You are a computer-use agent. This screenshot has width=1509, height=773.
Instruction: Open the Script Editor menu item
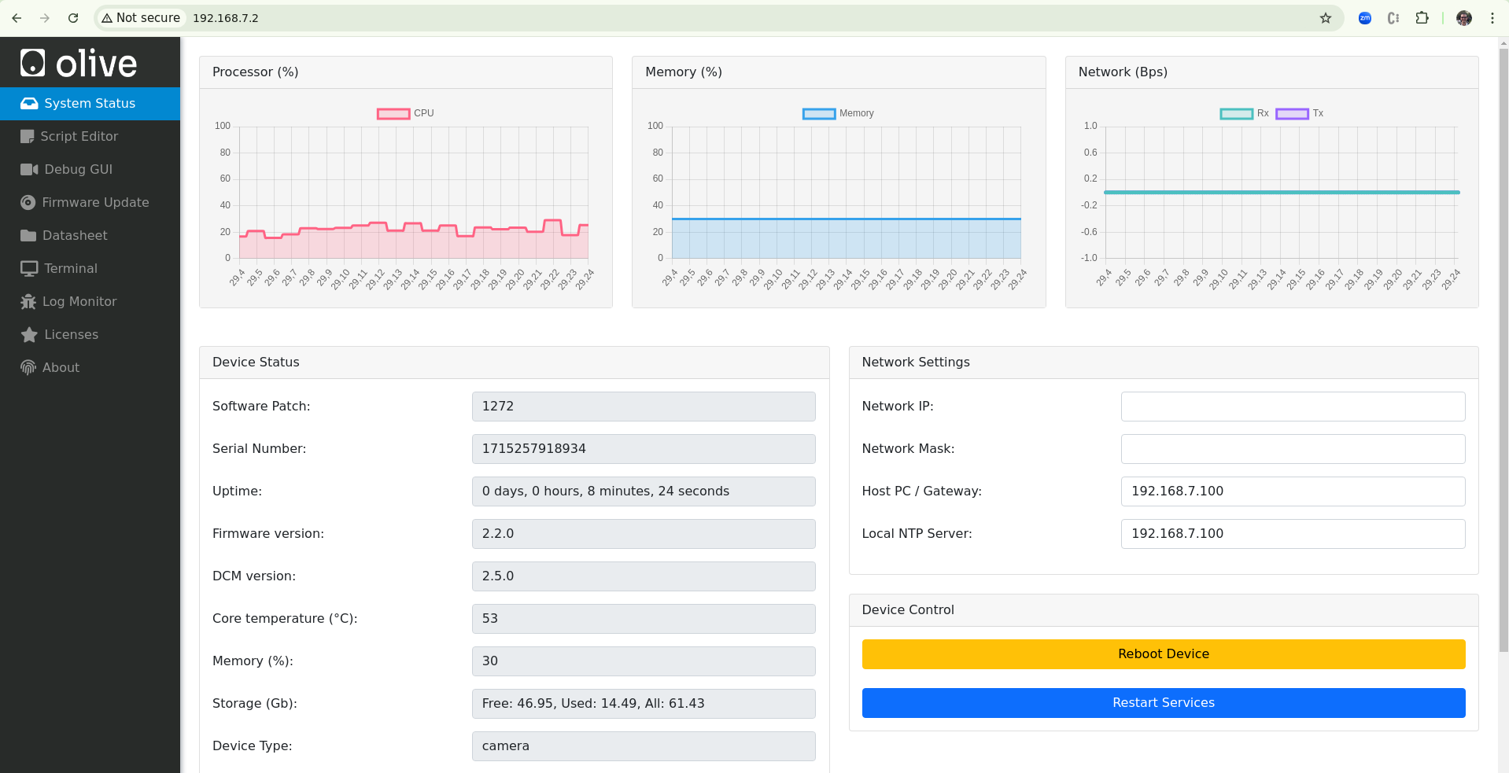[90, 136]
